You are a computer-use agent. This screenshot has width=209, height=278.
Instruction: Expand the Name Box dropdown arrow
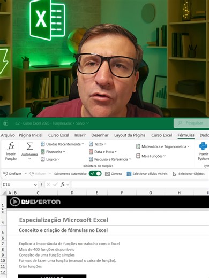(35, 184)
